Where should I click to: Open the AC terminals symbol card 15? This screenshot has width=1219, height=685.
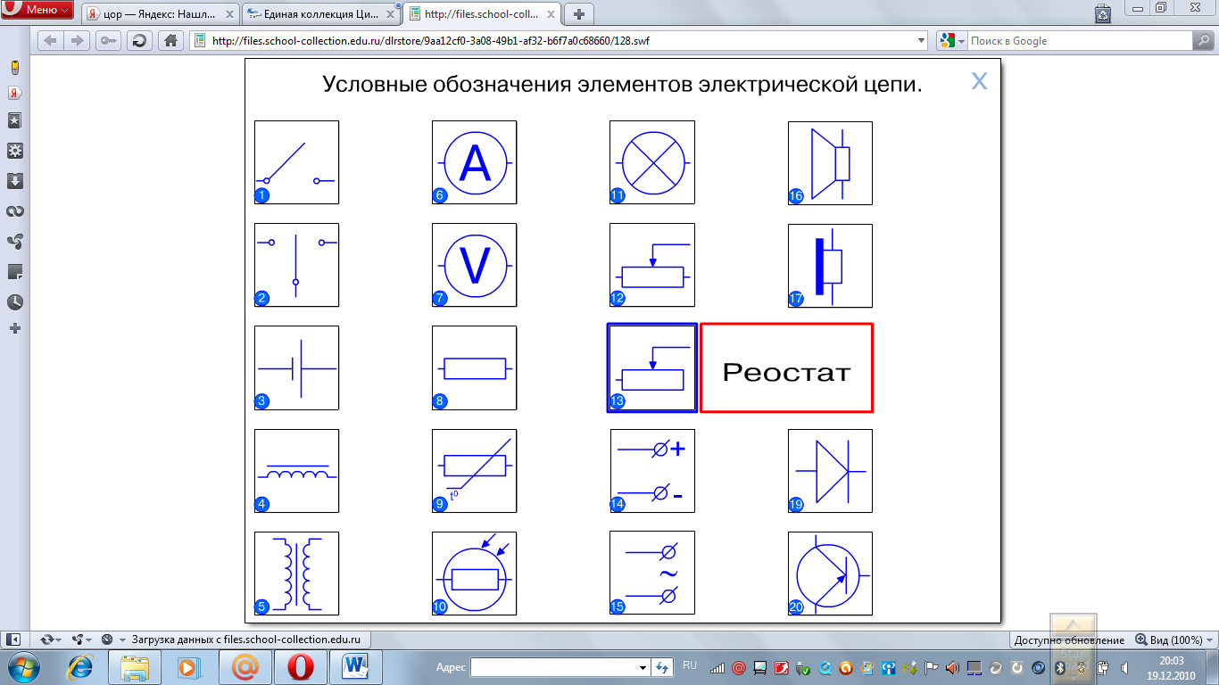coord(652,574)
